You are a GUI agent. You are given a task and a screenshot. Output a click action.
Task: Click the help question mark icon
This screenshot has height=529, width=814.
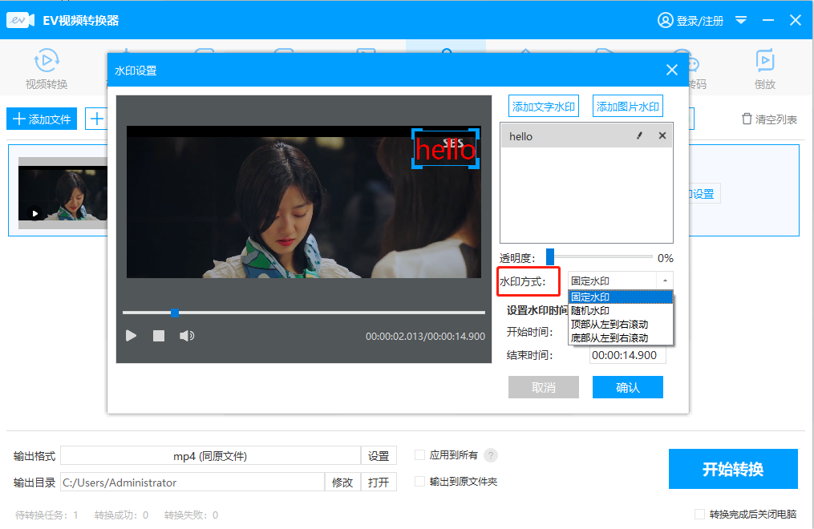(491, 455)
